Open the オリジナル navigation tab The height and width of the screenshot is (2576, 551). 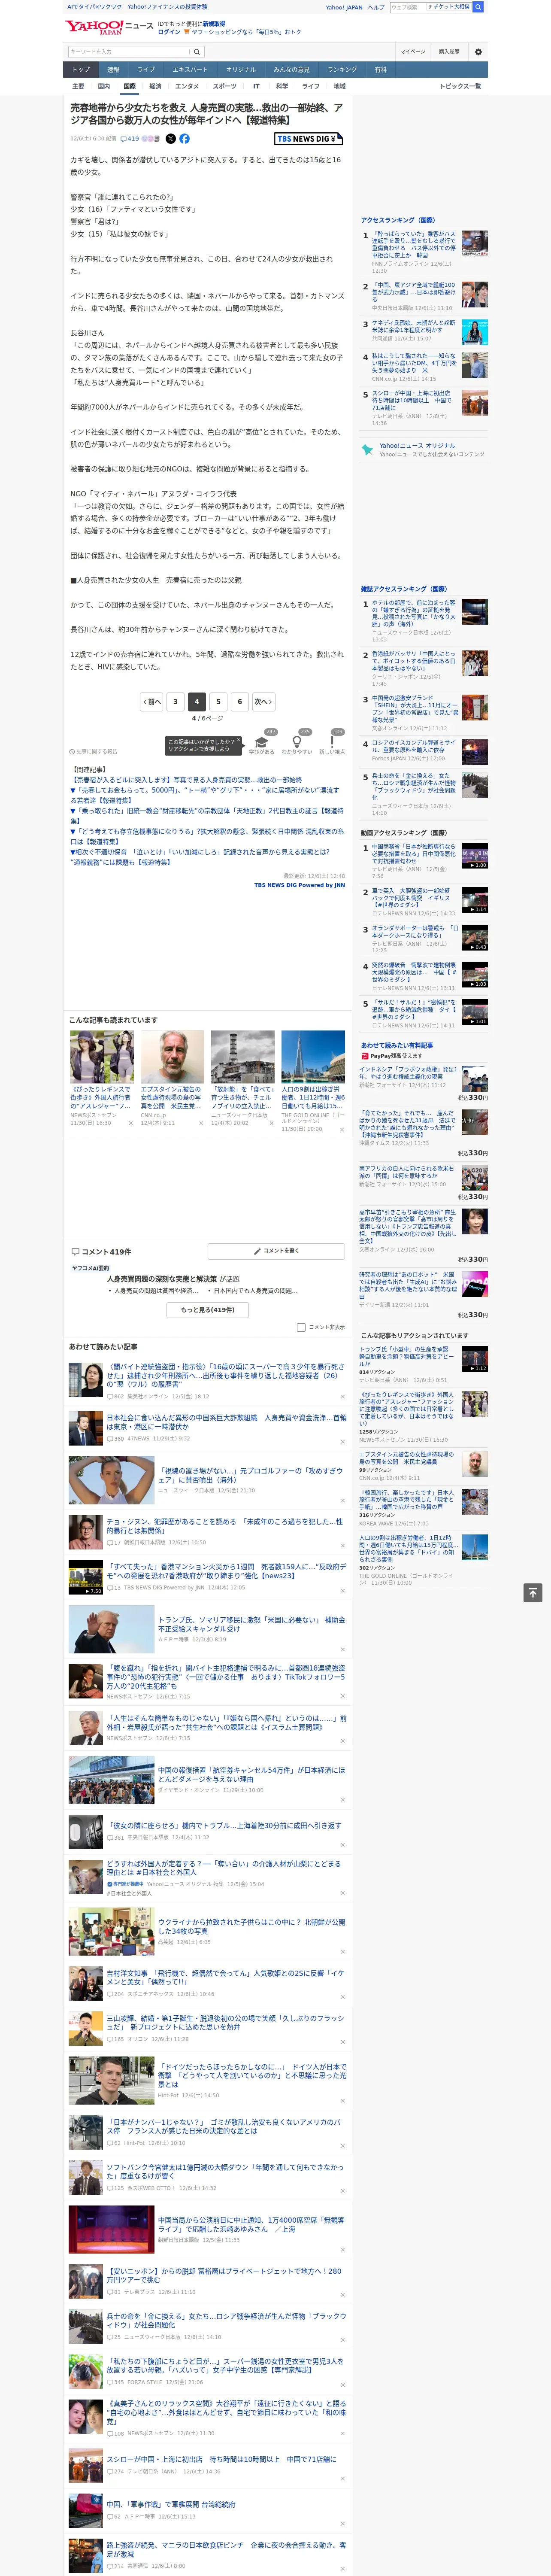coord(241,70)
